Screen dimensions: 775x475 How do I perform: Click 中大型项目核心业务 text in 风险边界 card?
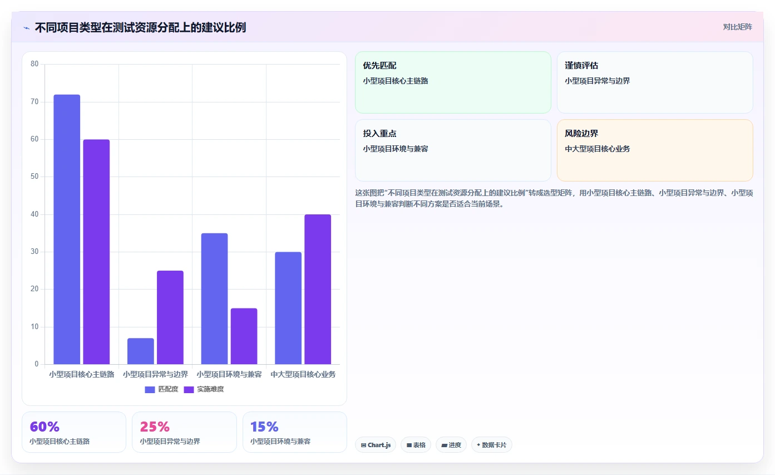click(x=598, y=149)
